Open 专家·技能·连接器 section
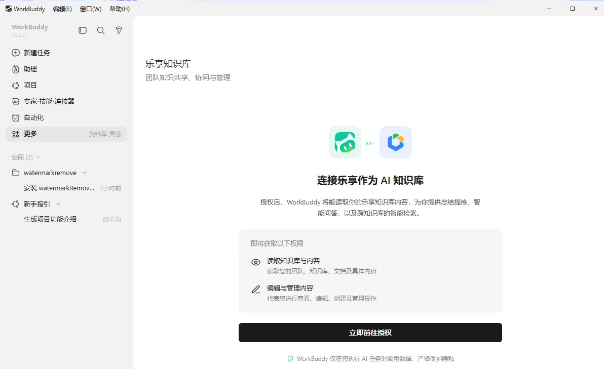 (x=66, y=102)
